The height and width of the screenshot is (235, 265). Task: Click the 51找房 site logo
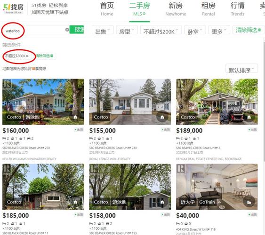13,8
